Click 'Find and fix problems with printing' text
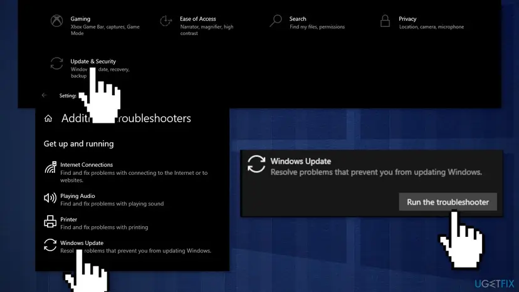 click(x=104, y=227)
